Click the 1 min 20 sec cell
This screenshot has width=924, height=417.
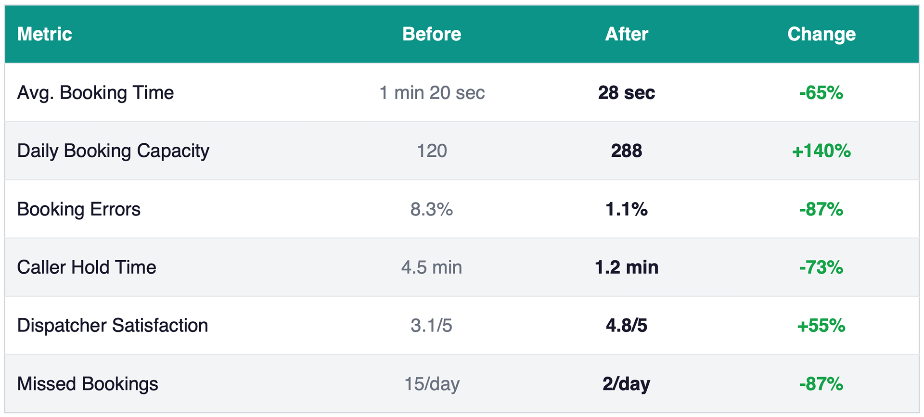432,93
